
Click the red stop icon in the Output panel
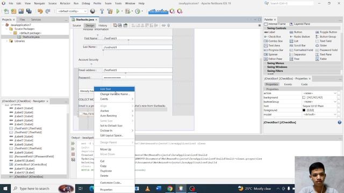click(73, 154)
